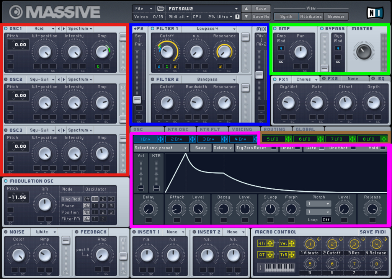This screenshot has width=392, height=279.
Task: Open the preset folder icon
Action: (x=160, y=8)
